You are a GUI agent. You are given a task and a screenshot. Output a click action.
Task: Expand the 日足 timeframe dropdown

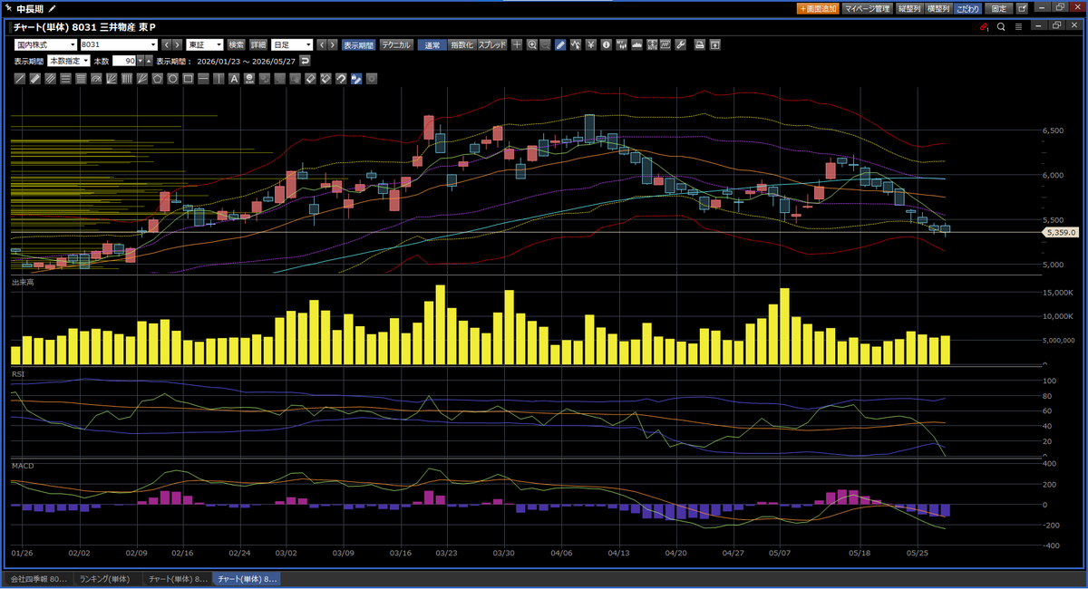pos(291,44)
